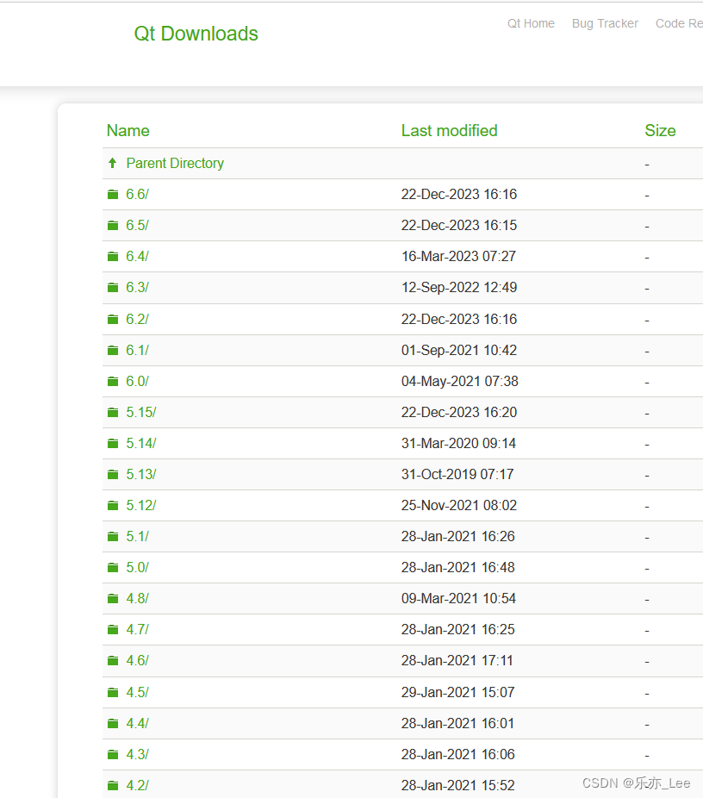Sort by the Last modified column header
Image resolution: width=703 pixels, height=798 pixels.
point(449,131)
